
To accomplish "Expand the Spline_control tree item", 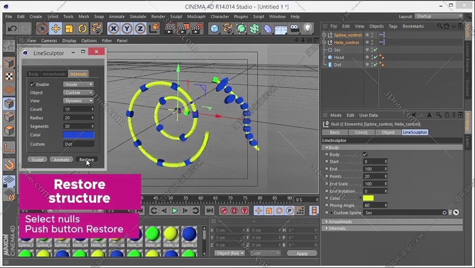I will [324, 35].
